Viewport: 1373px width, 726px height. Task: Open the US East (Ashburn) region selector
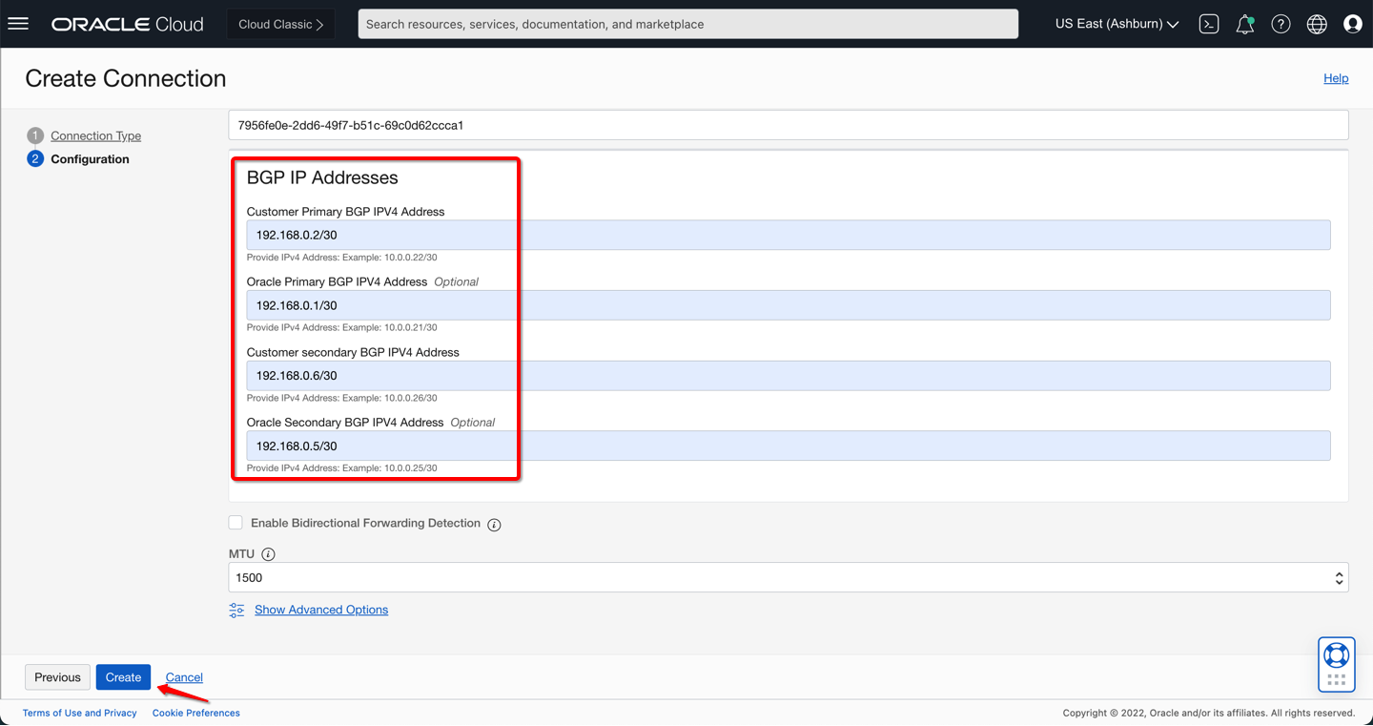coord(1117,24)
